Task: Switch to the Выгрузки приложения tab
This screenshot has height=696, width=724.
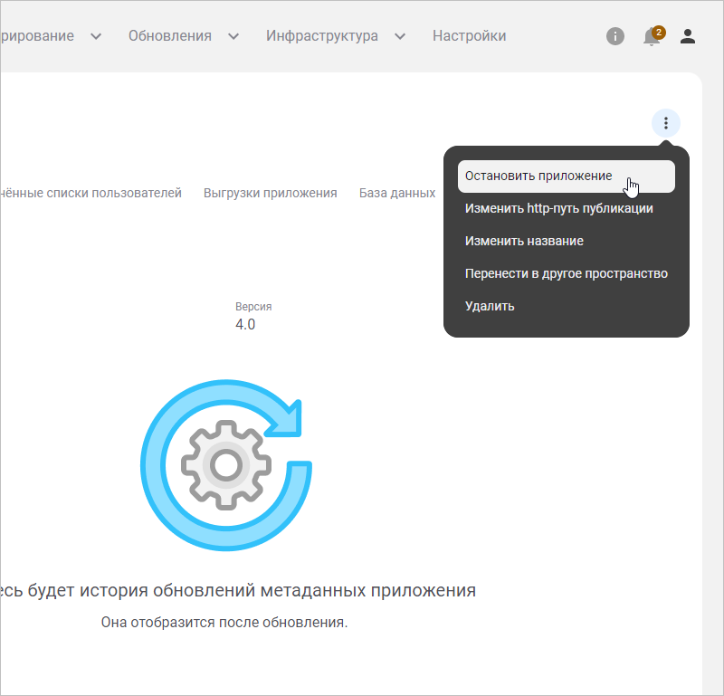Action: tap(270, 193)
